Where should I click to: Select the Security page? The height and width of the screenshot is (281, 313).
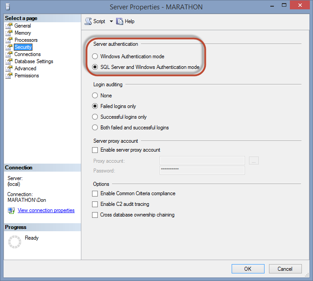coord(23,47)
